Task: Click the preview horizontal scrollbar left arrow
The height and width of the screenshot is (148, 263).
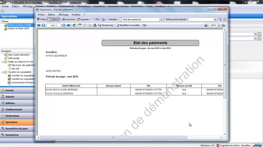Action: click(38, 137)
